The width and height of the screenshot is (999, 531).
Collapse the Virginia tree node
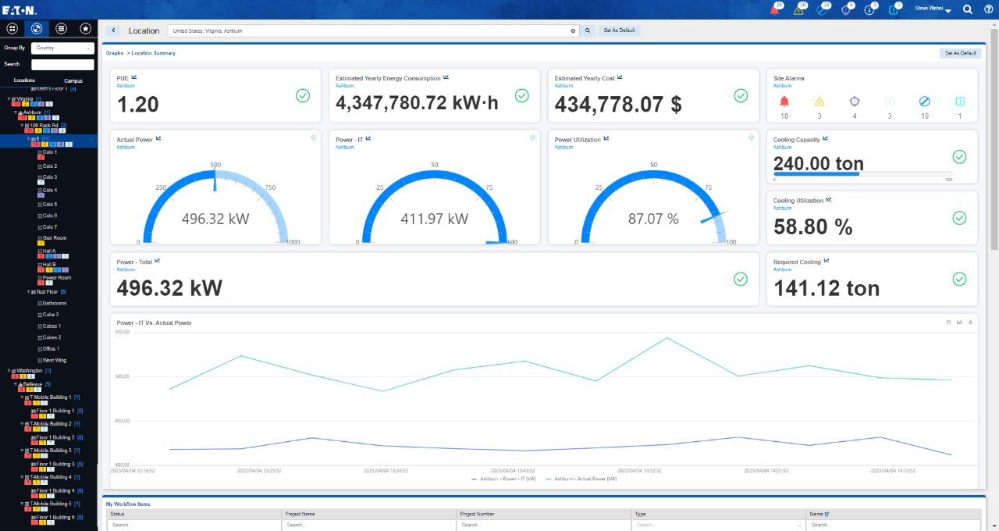[9, 99]
